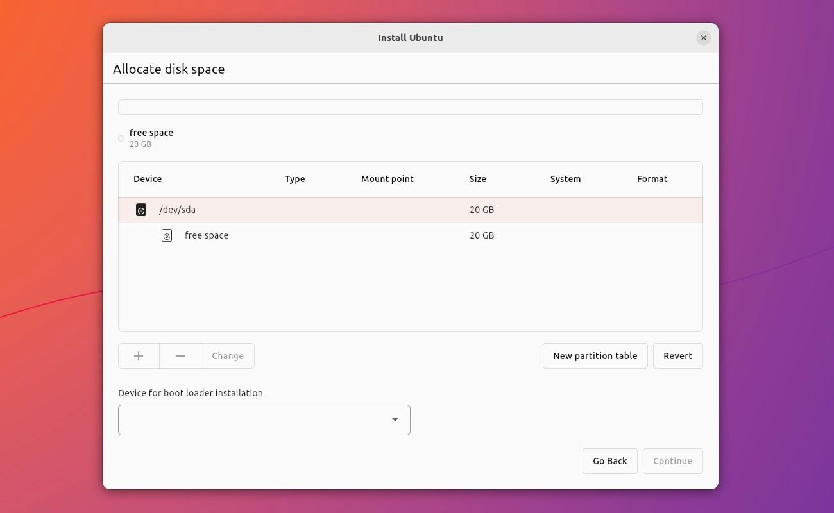Click Device for boot loader installation label
Image resolution: width=834 pixels, height=513 pixels.
(x=191, y=393)
